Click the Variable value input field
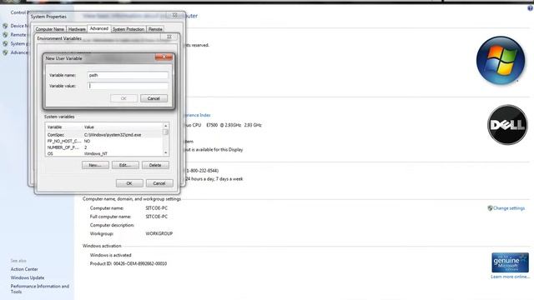Screen dimensions: 534x300 pyautogui.click(x=128, y=86)
